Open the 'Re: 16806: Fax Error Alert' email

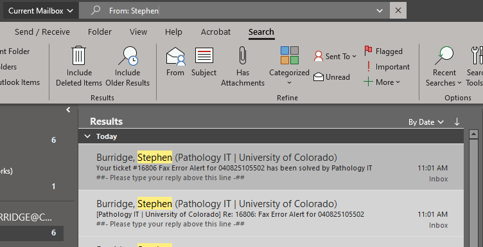tap(271, 213)
